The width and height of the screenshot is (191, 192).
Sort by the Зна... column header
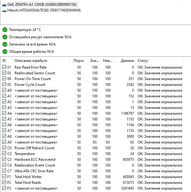[94, 61]
